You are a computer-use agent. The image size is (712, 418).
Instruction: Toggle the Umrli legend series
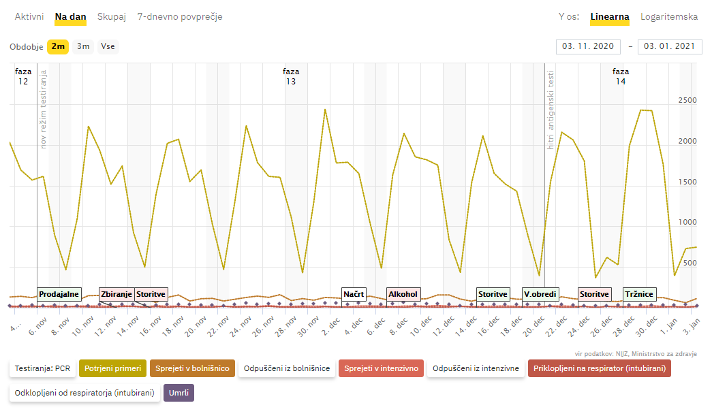(x=179, y=393)
